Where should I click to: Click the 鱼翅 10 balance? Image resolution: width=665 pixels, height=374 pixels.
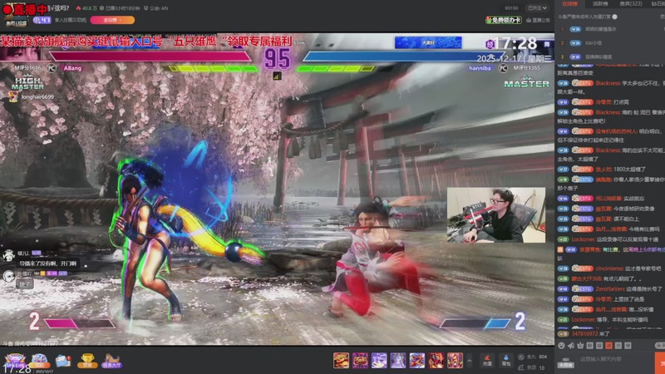[x=532, y=367]
